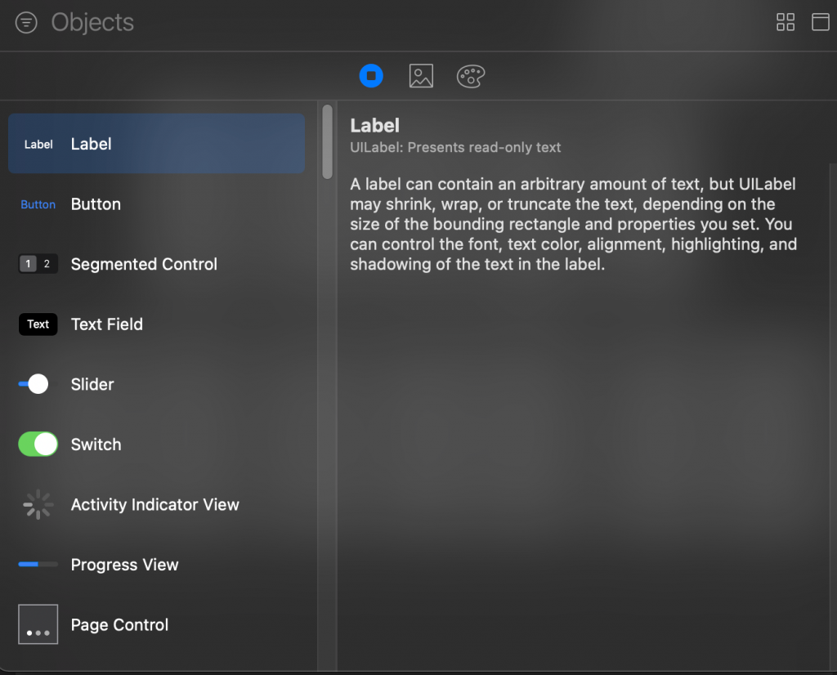
Task: Choose the Text Field list entry
Action: pos(107,324)
